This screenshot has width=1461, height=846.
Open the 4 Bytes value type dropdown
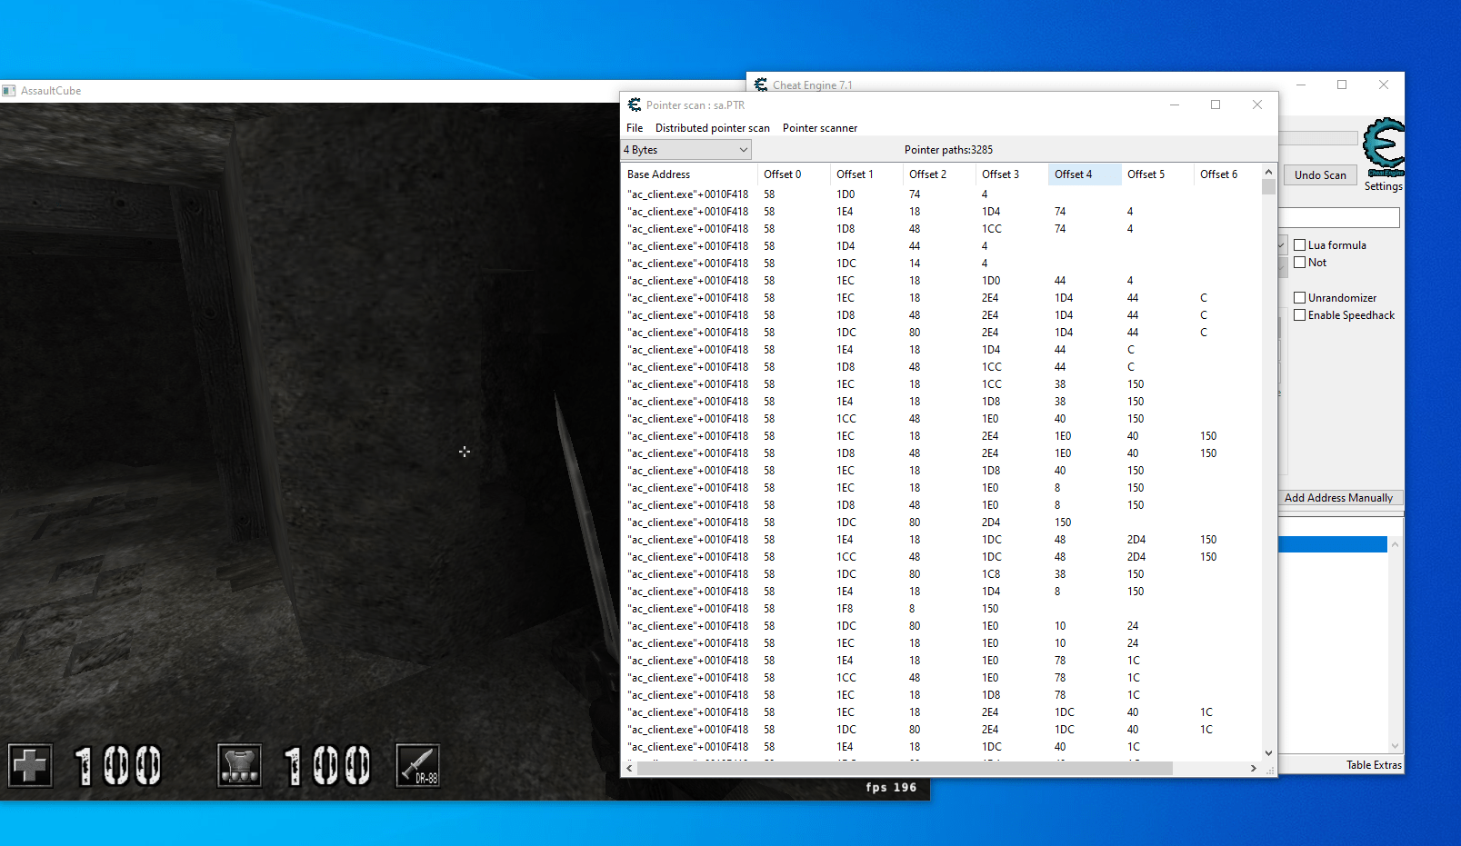pyautogui.click(x=686, y=150)
